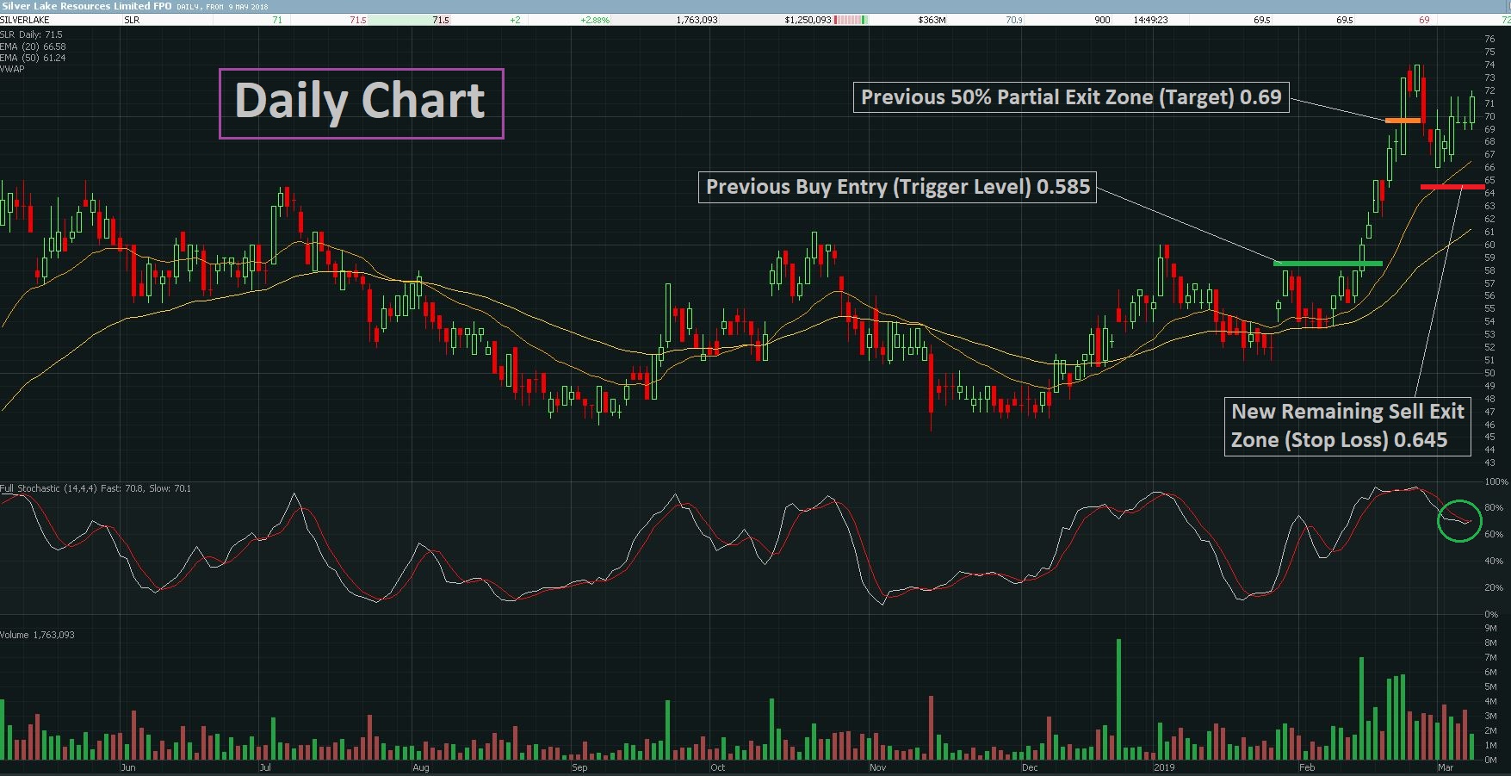Click the $1,250,093 traded value cell
Image resolution: width=1511 pixels, height=776 pixels.
(x=808, y=20)
